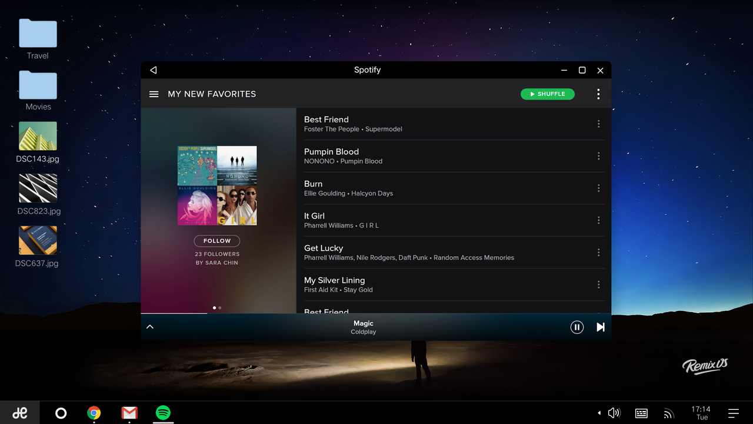Expand the now playing bar chevron
This screenshot has height=424, width=753.
click(150, 327)
